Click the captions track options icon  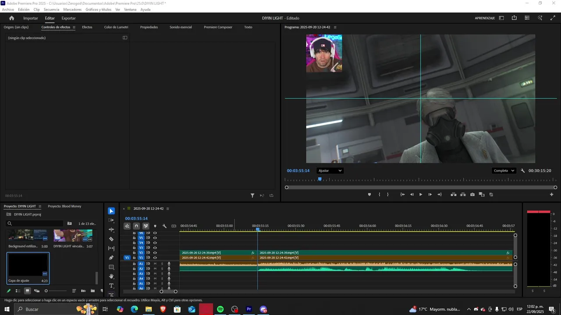point(174,226)
